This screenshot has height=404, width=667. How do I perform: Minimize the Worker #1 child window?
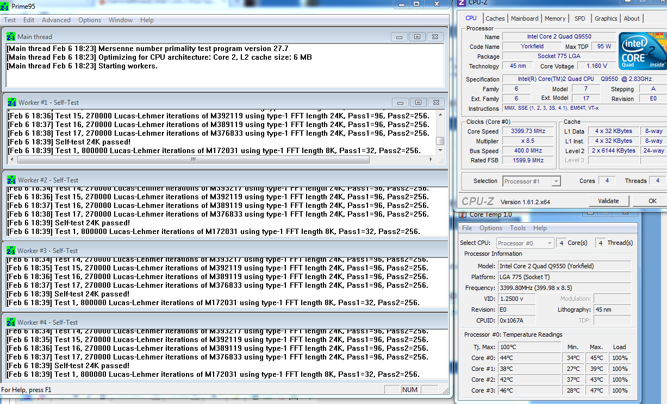tap(400, 102)
